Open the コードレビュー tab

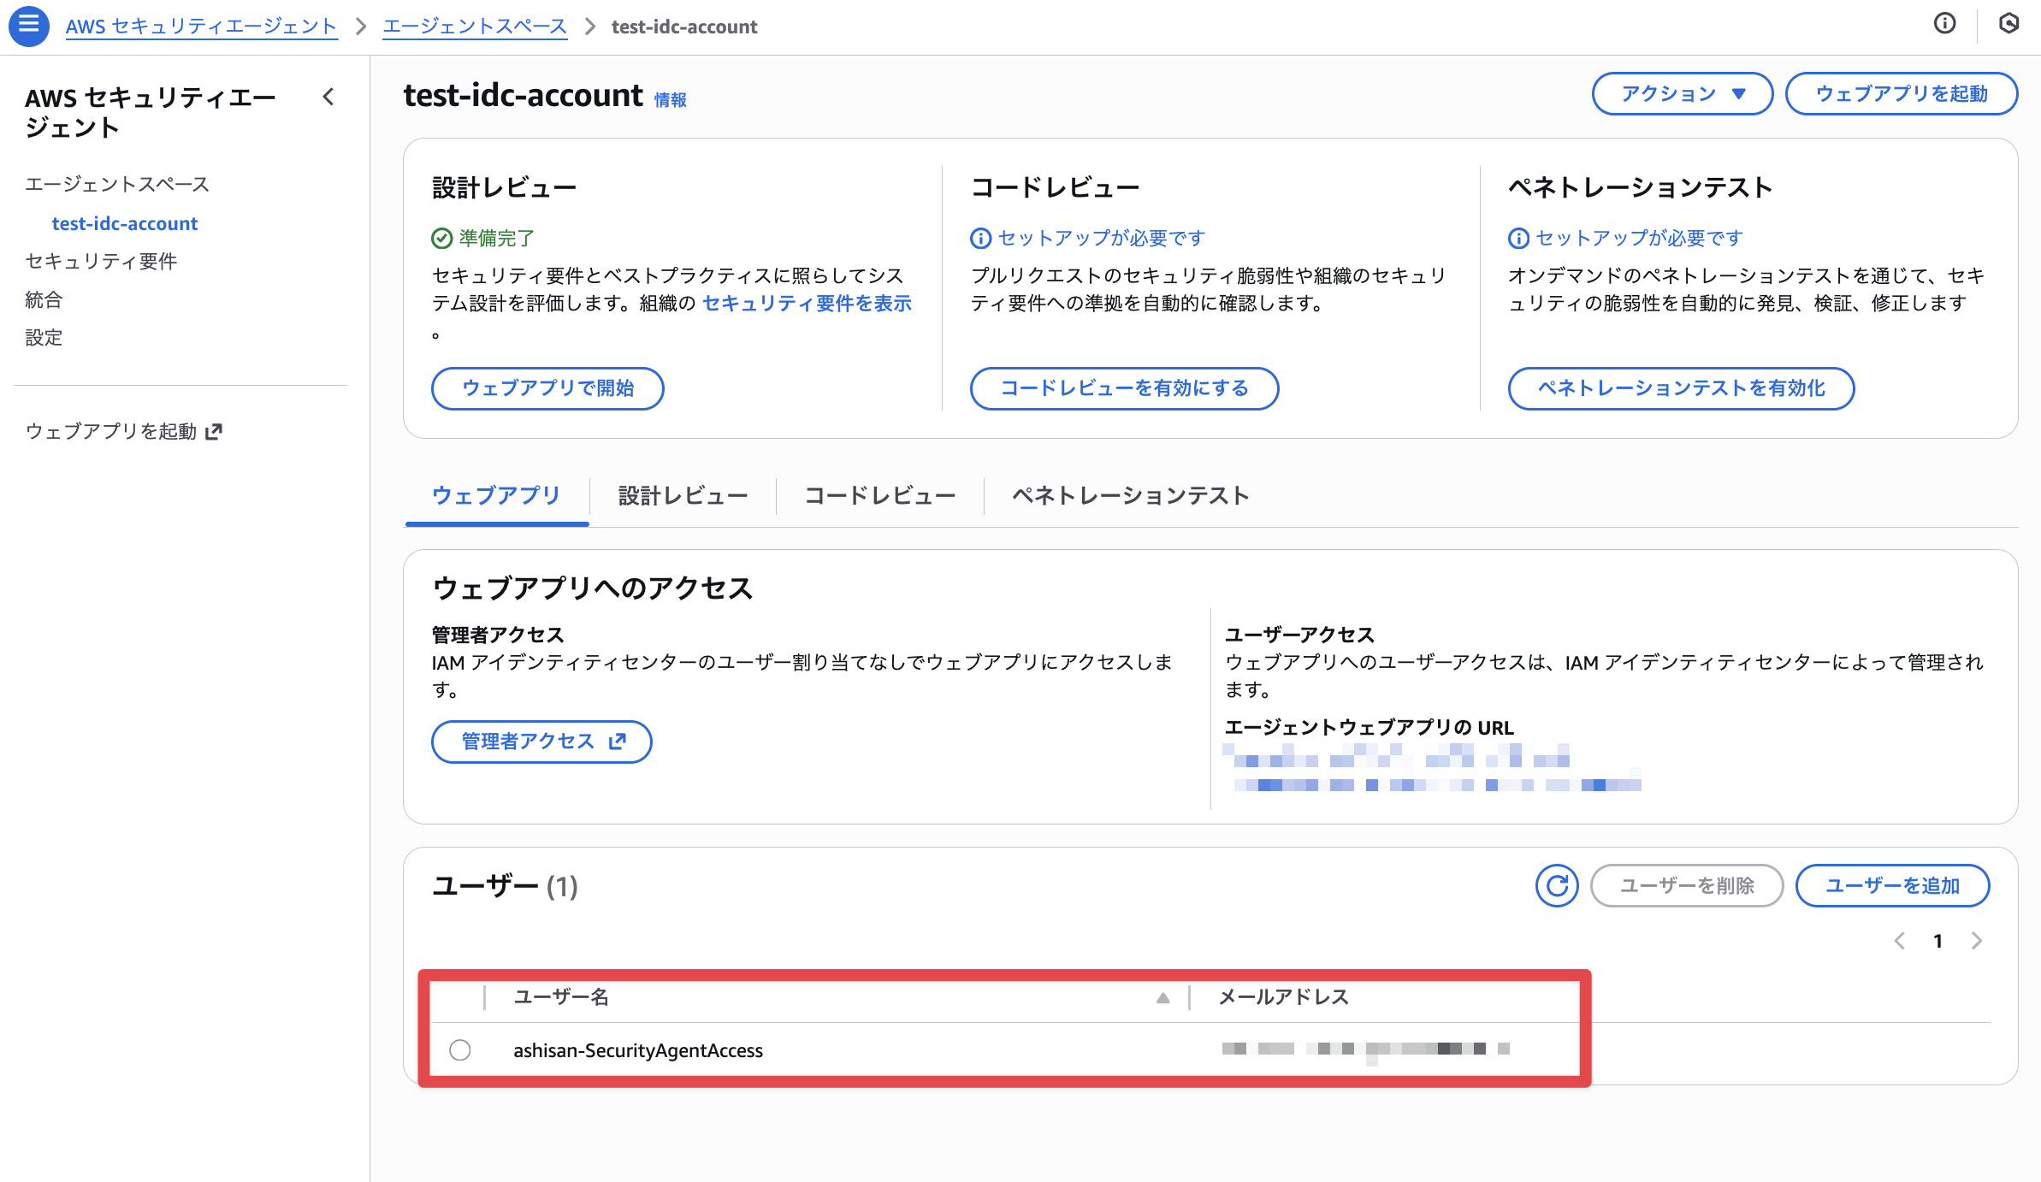tap(879, 496)
